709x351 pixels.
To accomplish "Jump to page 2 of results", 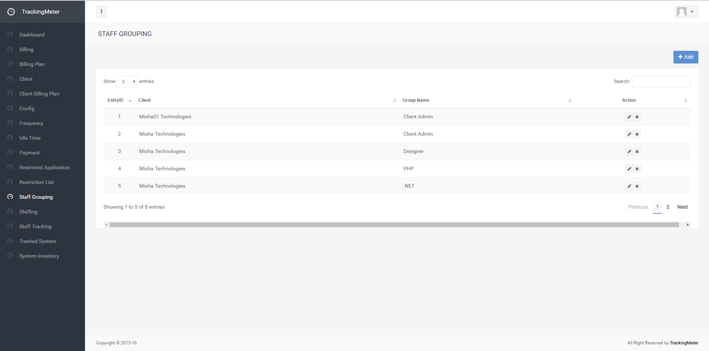I will pyautogui.click(x=668, y=207).
